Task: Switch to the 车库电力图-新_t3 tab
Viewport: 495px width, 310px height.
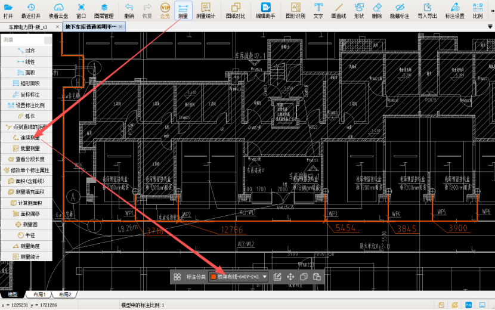Action: [28, 27]
